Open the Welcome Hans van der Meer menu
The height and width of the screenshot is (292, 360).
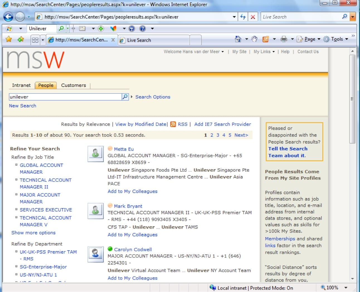click(194, 52)
